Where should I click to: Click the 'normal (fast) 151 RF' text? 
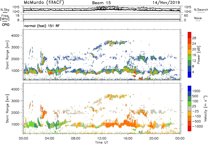(x=42, y=26)
